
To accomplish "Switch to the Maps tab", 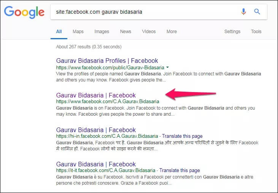I will coord(78,32).
